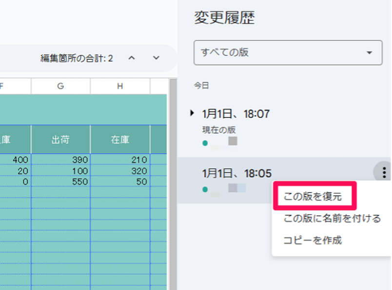This screenshot has height=290, width=392.
Task: Jump to previous edit using the up chevron
Action: [x=132, y=58]
